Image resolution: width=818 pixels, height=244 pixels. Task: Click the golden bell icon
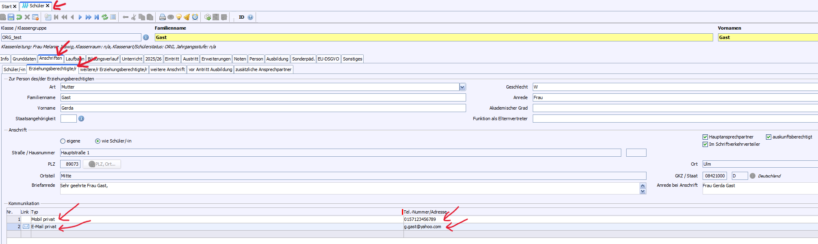[x=187, y=17]
